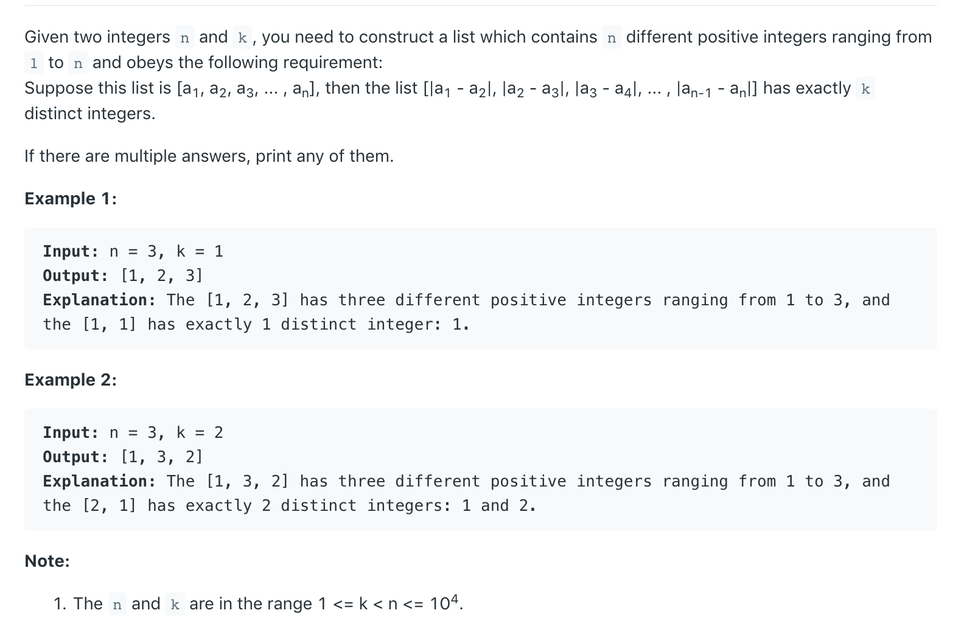Click the text 'distinct integers.' ending first paragraph
Image resolution: width=964 pixels, height=641 pixels.
(90, 114)
